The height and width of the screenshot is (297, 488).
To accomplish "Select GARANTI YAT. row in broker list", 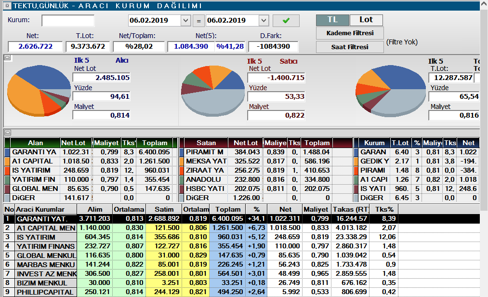I will (x=241, y=219).
